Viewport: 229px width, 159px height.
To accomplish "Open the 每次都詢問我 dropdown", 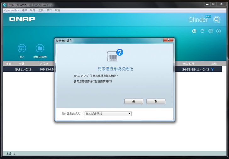I will pyautogui.click(x=108, y=114).
